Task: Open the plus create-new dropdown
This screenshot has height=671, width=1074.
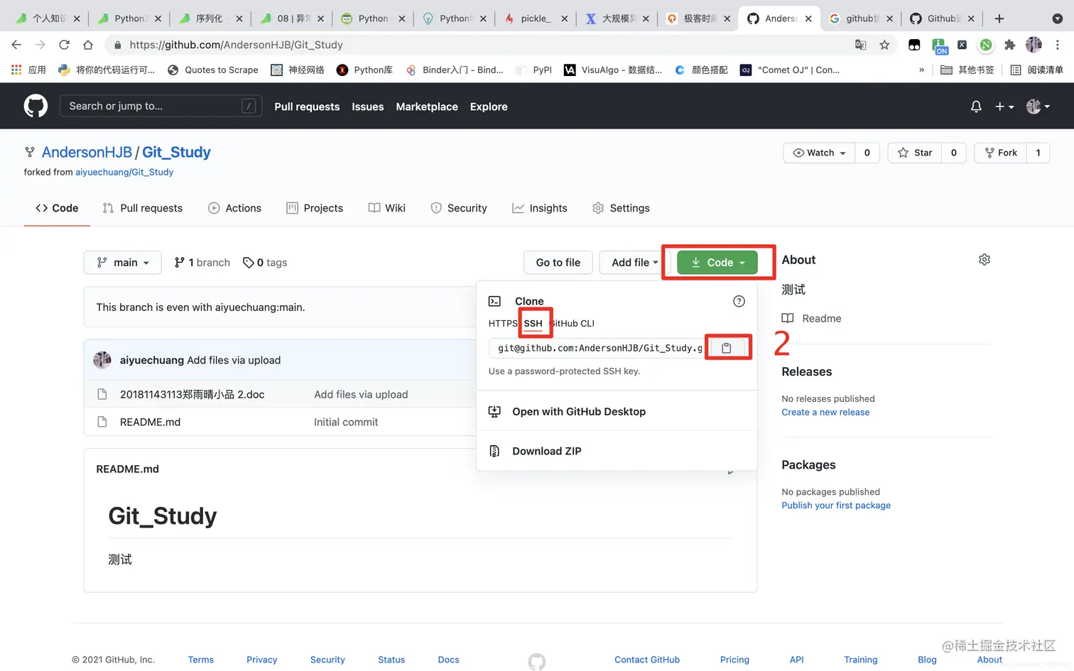Action: 1004,107
